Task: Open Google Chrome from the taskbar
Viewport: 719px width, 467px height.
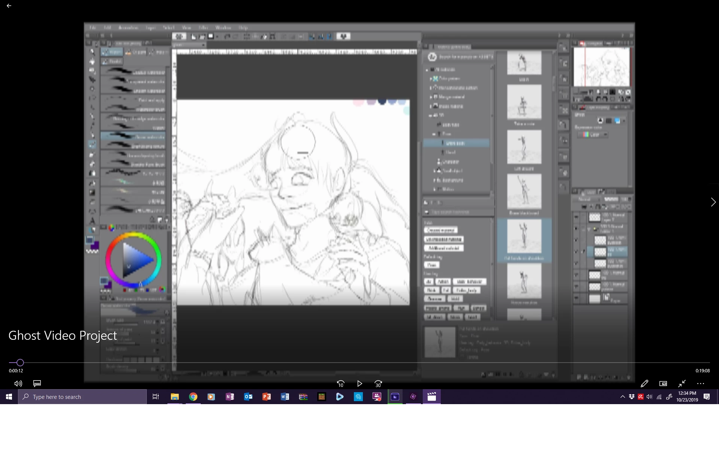Action: [193, 397]
